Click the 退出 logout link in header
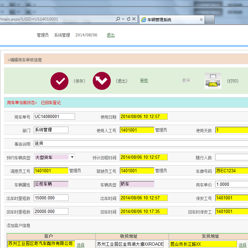 point(110,35)
